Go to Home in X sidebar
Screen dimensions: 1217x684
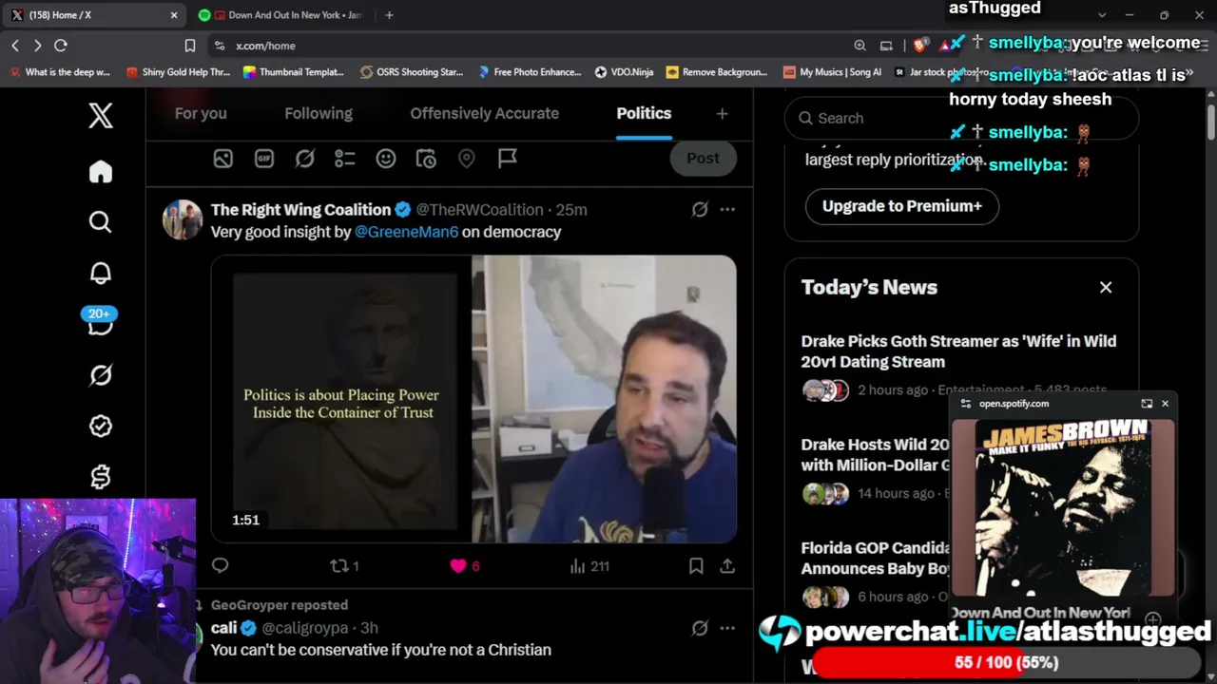pos(101,172)
